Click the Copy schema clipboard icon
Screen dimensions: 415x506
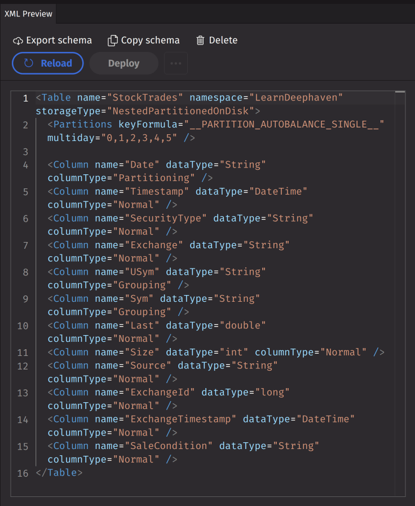[x=113, y=41]
